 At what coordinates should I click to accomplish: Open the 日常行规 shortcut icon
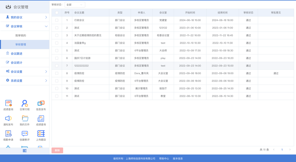24,103
